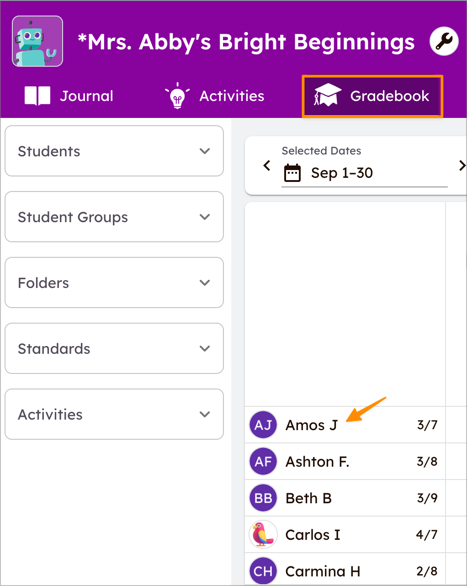Click Carlos I's 4/7 score
The height and width of the screenshot is (586, 467).
427,535
